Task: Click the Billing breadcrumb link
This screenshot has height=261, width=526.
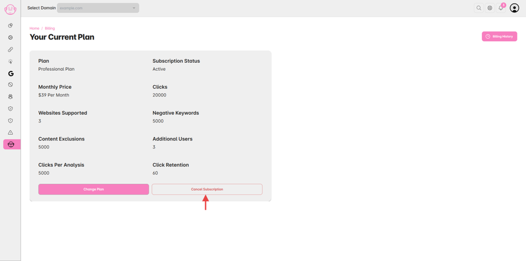Action: click(x=50, y=28)
